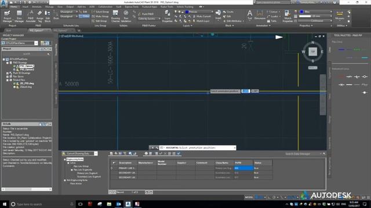The width and height of the screenshot is (371, 208).
Task: Select the Text annotation tool
Action: point(250,14)
